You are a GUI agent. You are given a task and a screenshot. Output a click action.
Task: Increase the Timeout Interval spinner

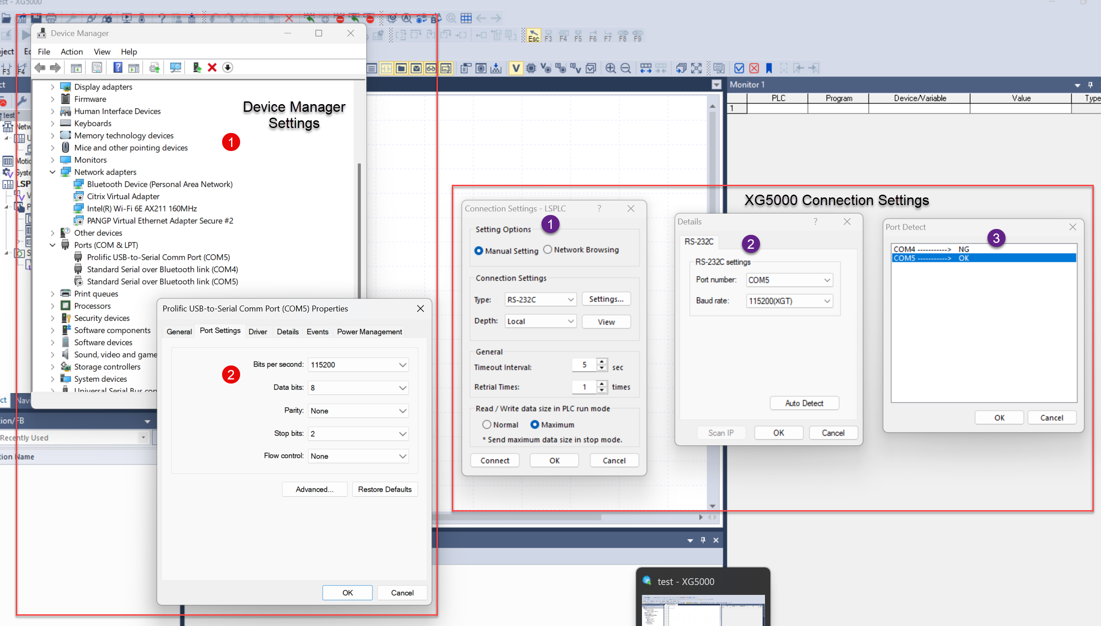coord(602,361)
